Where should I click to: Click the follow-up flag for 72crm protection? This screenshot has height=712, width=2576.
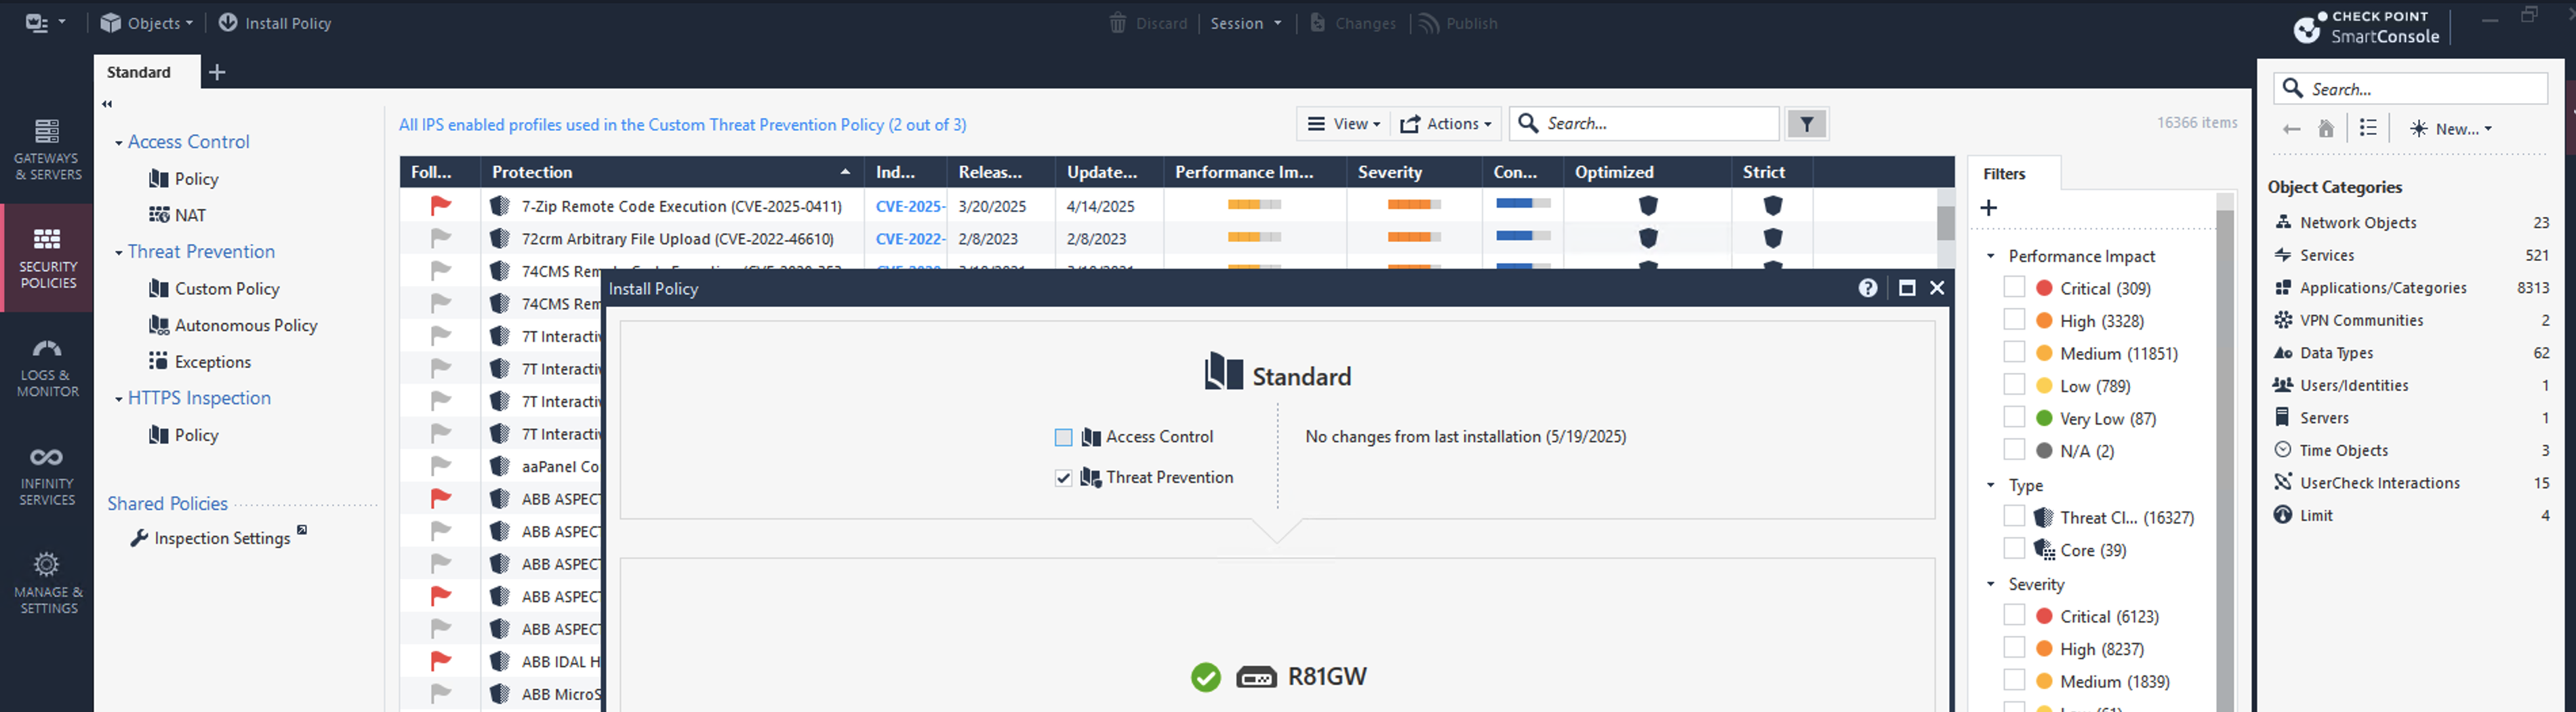click(x=440, y=238)
